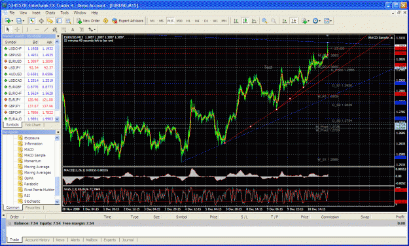Open the arrows tool dropdown arrow
The height and width of the screenshot is (246, 409).
[95, 29]
